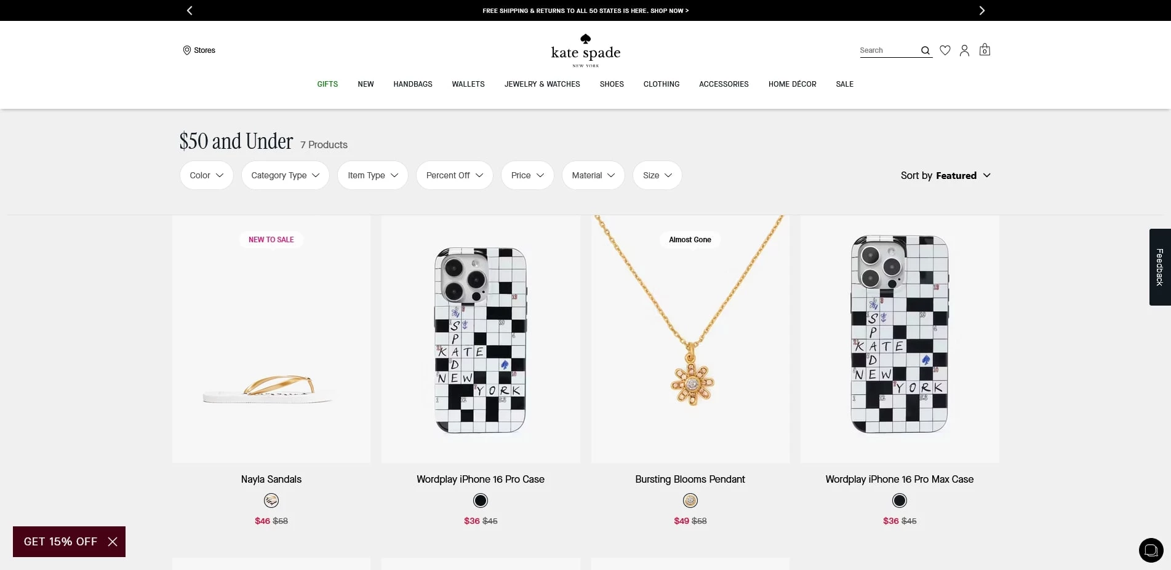Click the Feedback side tab
The image size is (1171, 570).
pos(1159,267)
